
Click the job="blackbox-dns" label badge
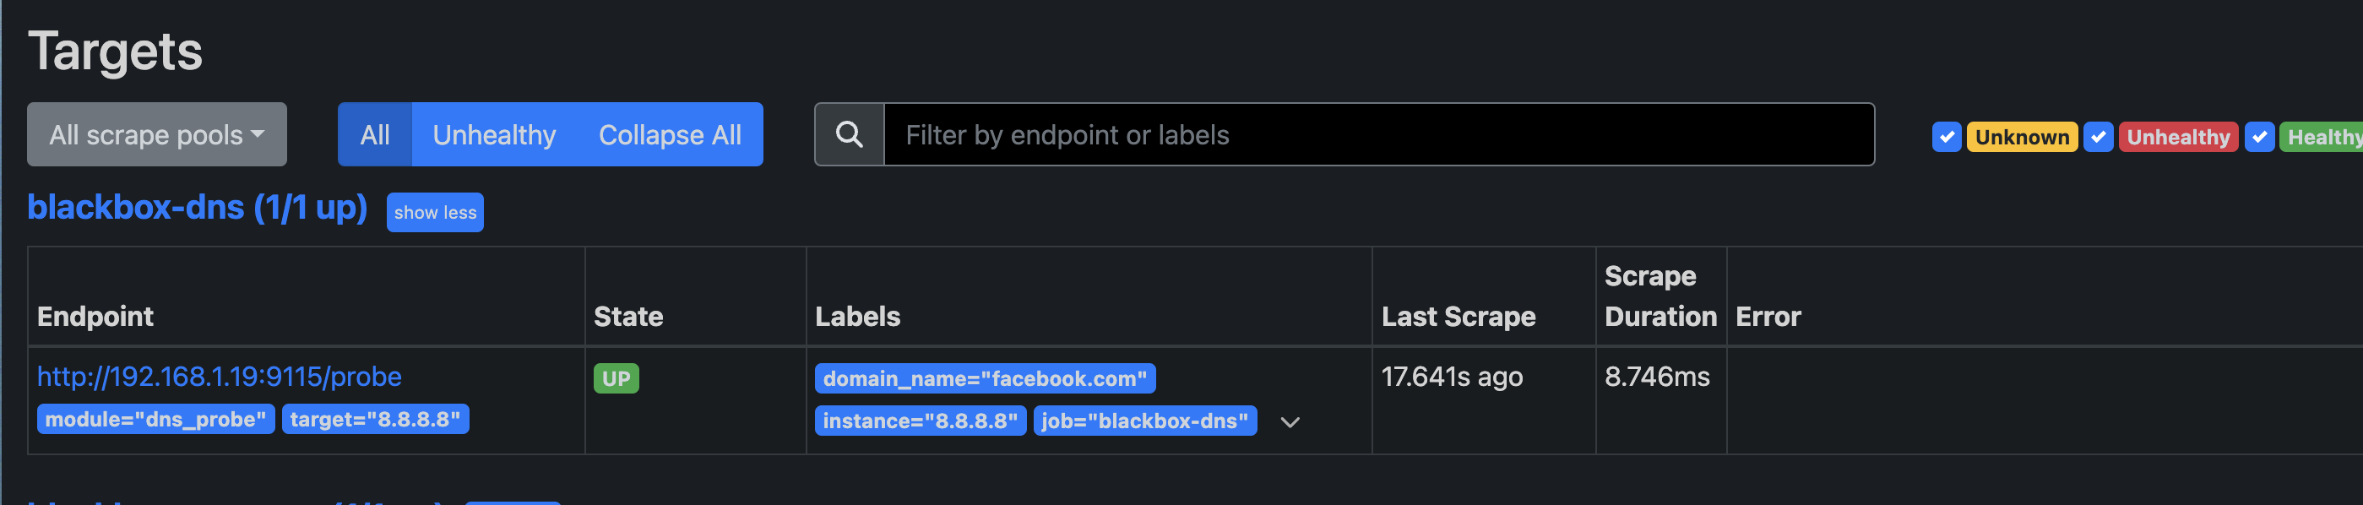coord(1143,421)
